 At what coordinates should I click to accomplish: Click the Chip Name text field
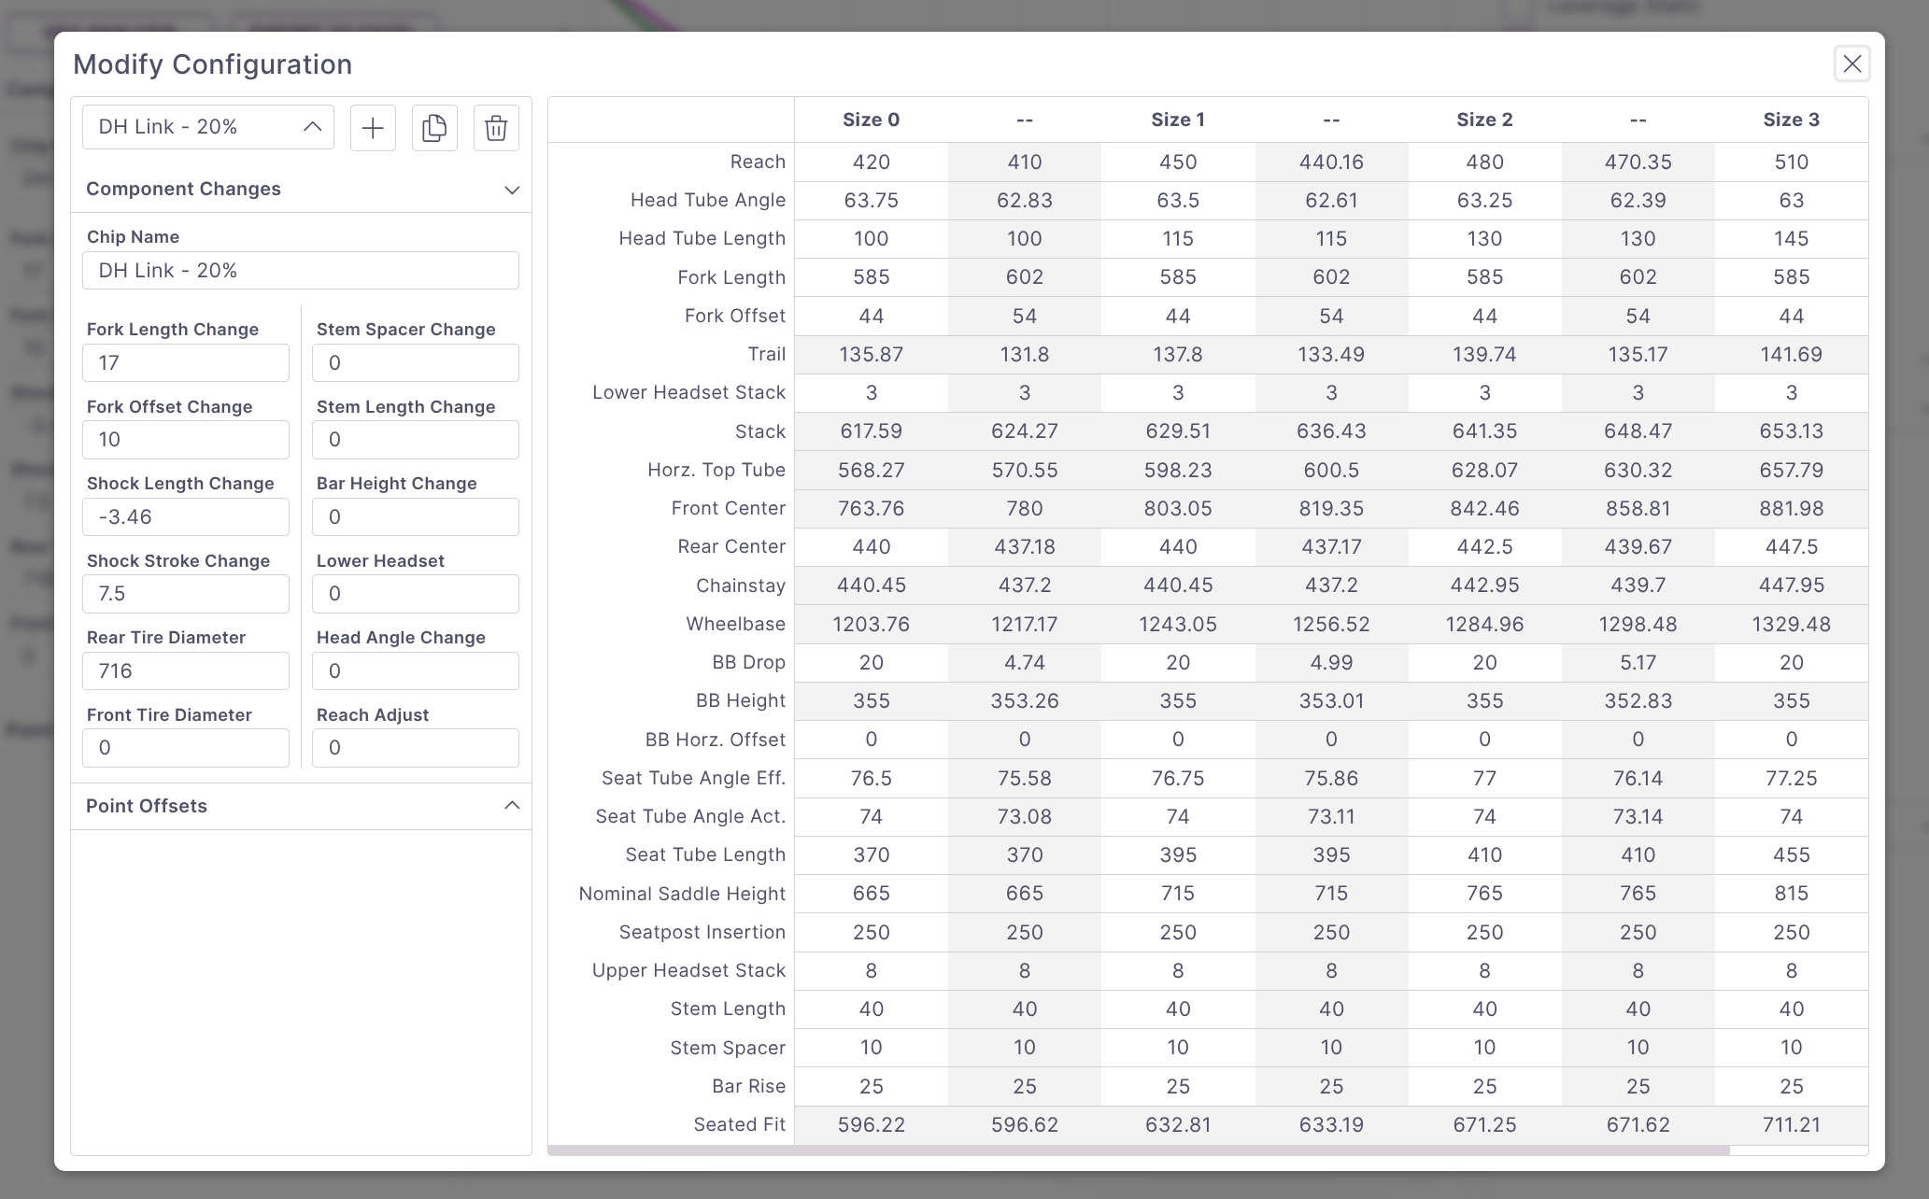[300, 271]
